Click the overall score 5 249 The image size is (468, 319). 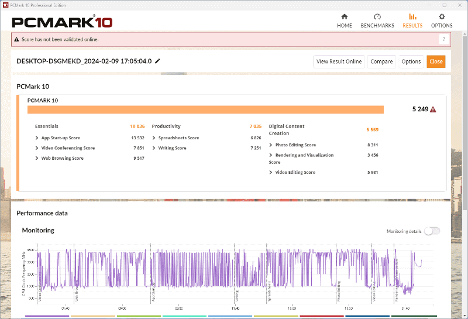click(x=420, y=109)
